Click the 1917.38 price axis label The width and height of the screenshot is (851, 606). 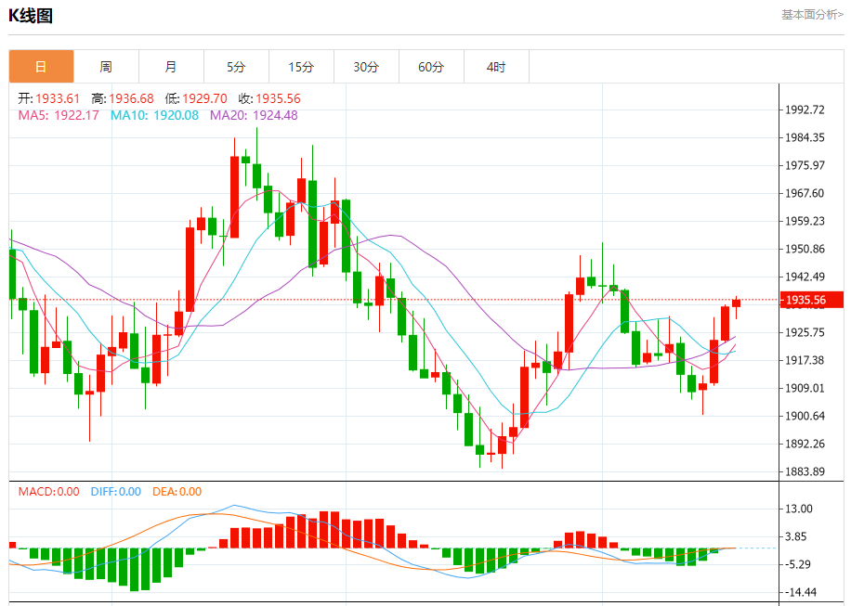tap(805, 360)
